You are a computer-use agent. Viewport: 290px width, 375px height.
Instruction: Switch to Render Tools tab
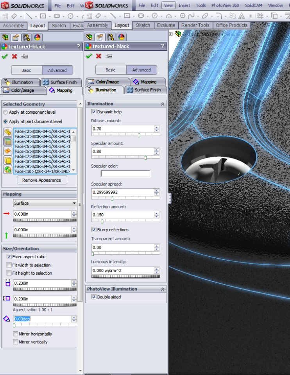(x=195, y=25)
